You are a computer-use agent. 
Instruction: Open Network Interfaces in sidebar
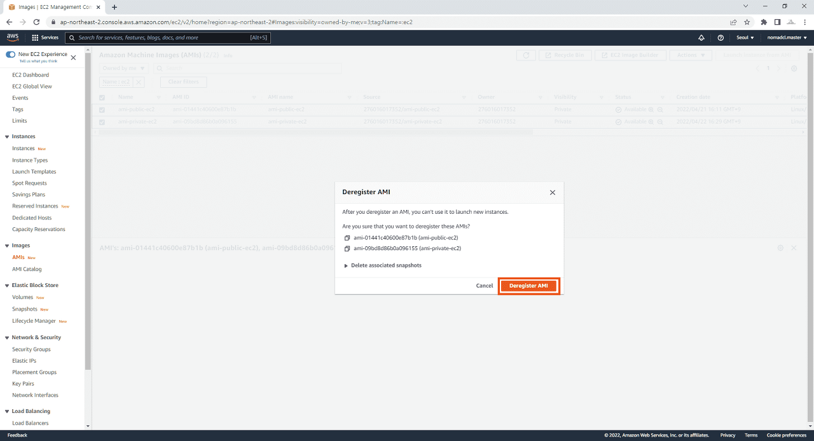[x=35, y=395]
